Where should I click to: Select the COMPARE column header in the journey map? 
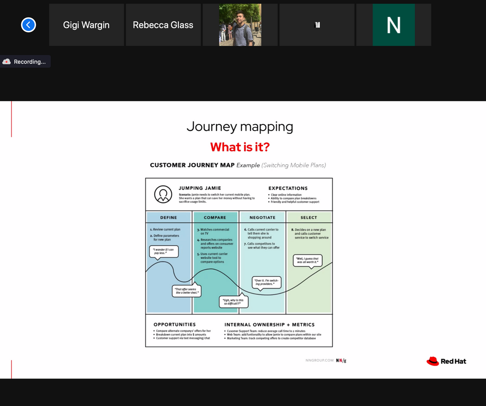point(215,217)
